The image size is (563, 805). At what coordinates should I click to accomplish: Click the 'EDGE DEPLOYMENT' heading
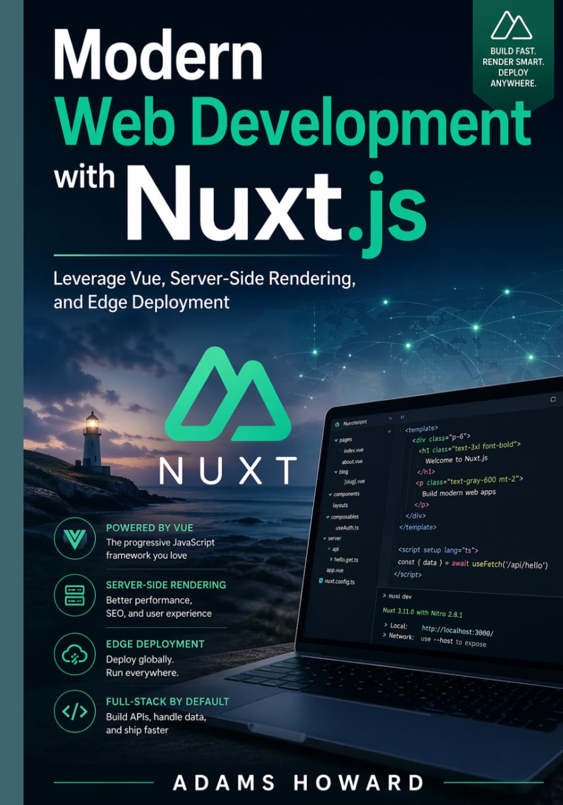155,644
